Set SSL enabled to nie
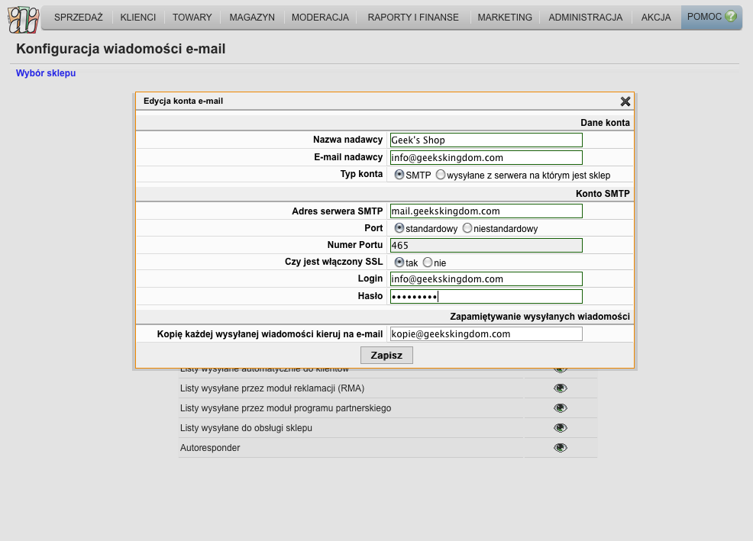Viewport: 753px width, 541px height. click(x=428, y=262)
